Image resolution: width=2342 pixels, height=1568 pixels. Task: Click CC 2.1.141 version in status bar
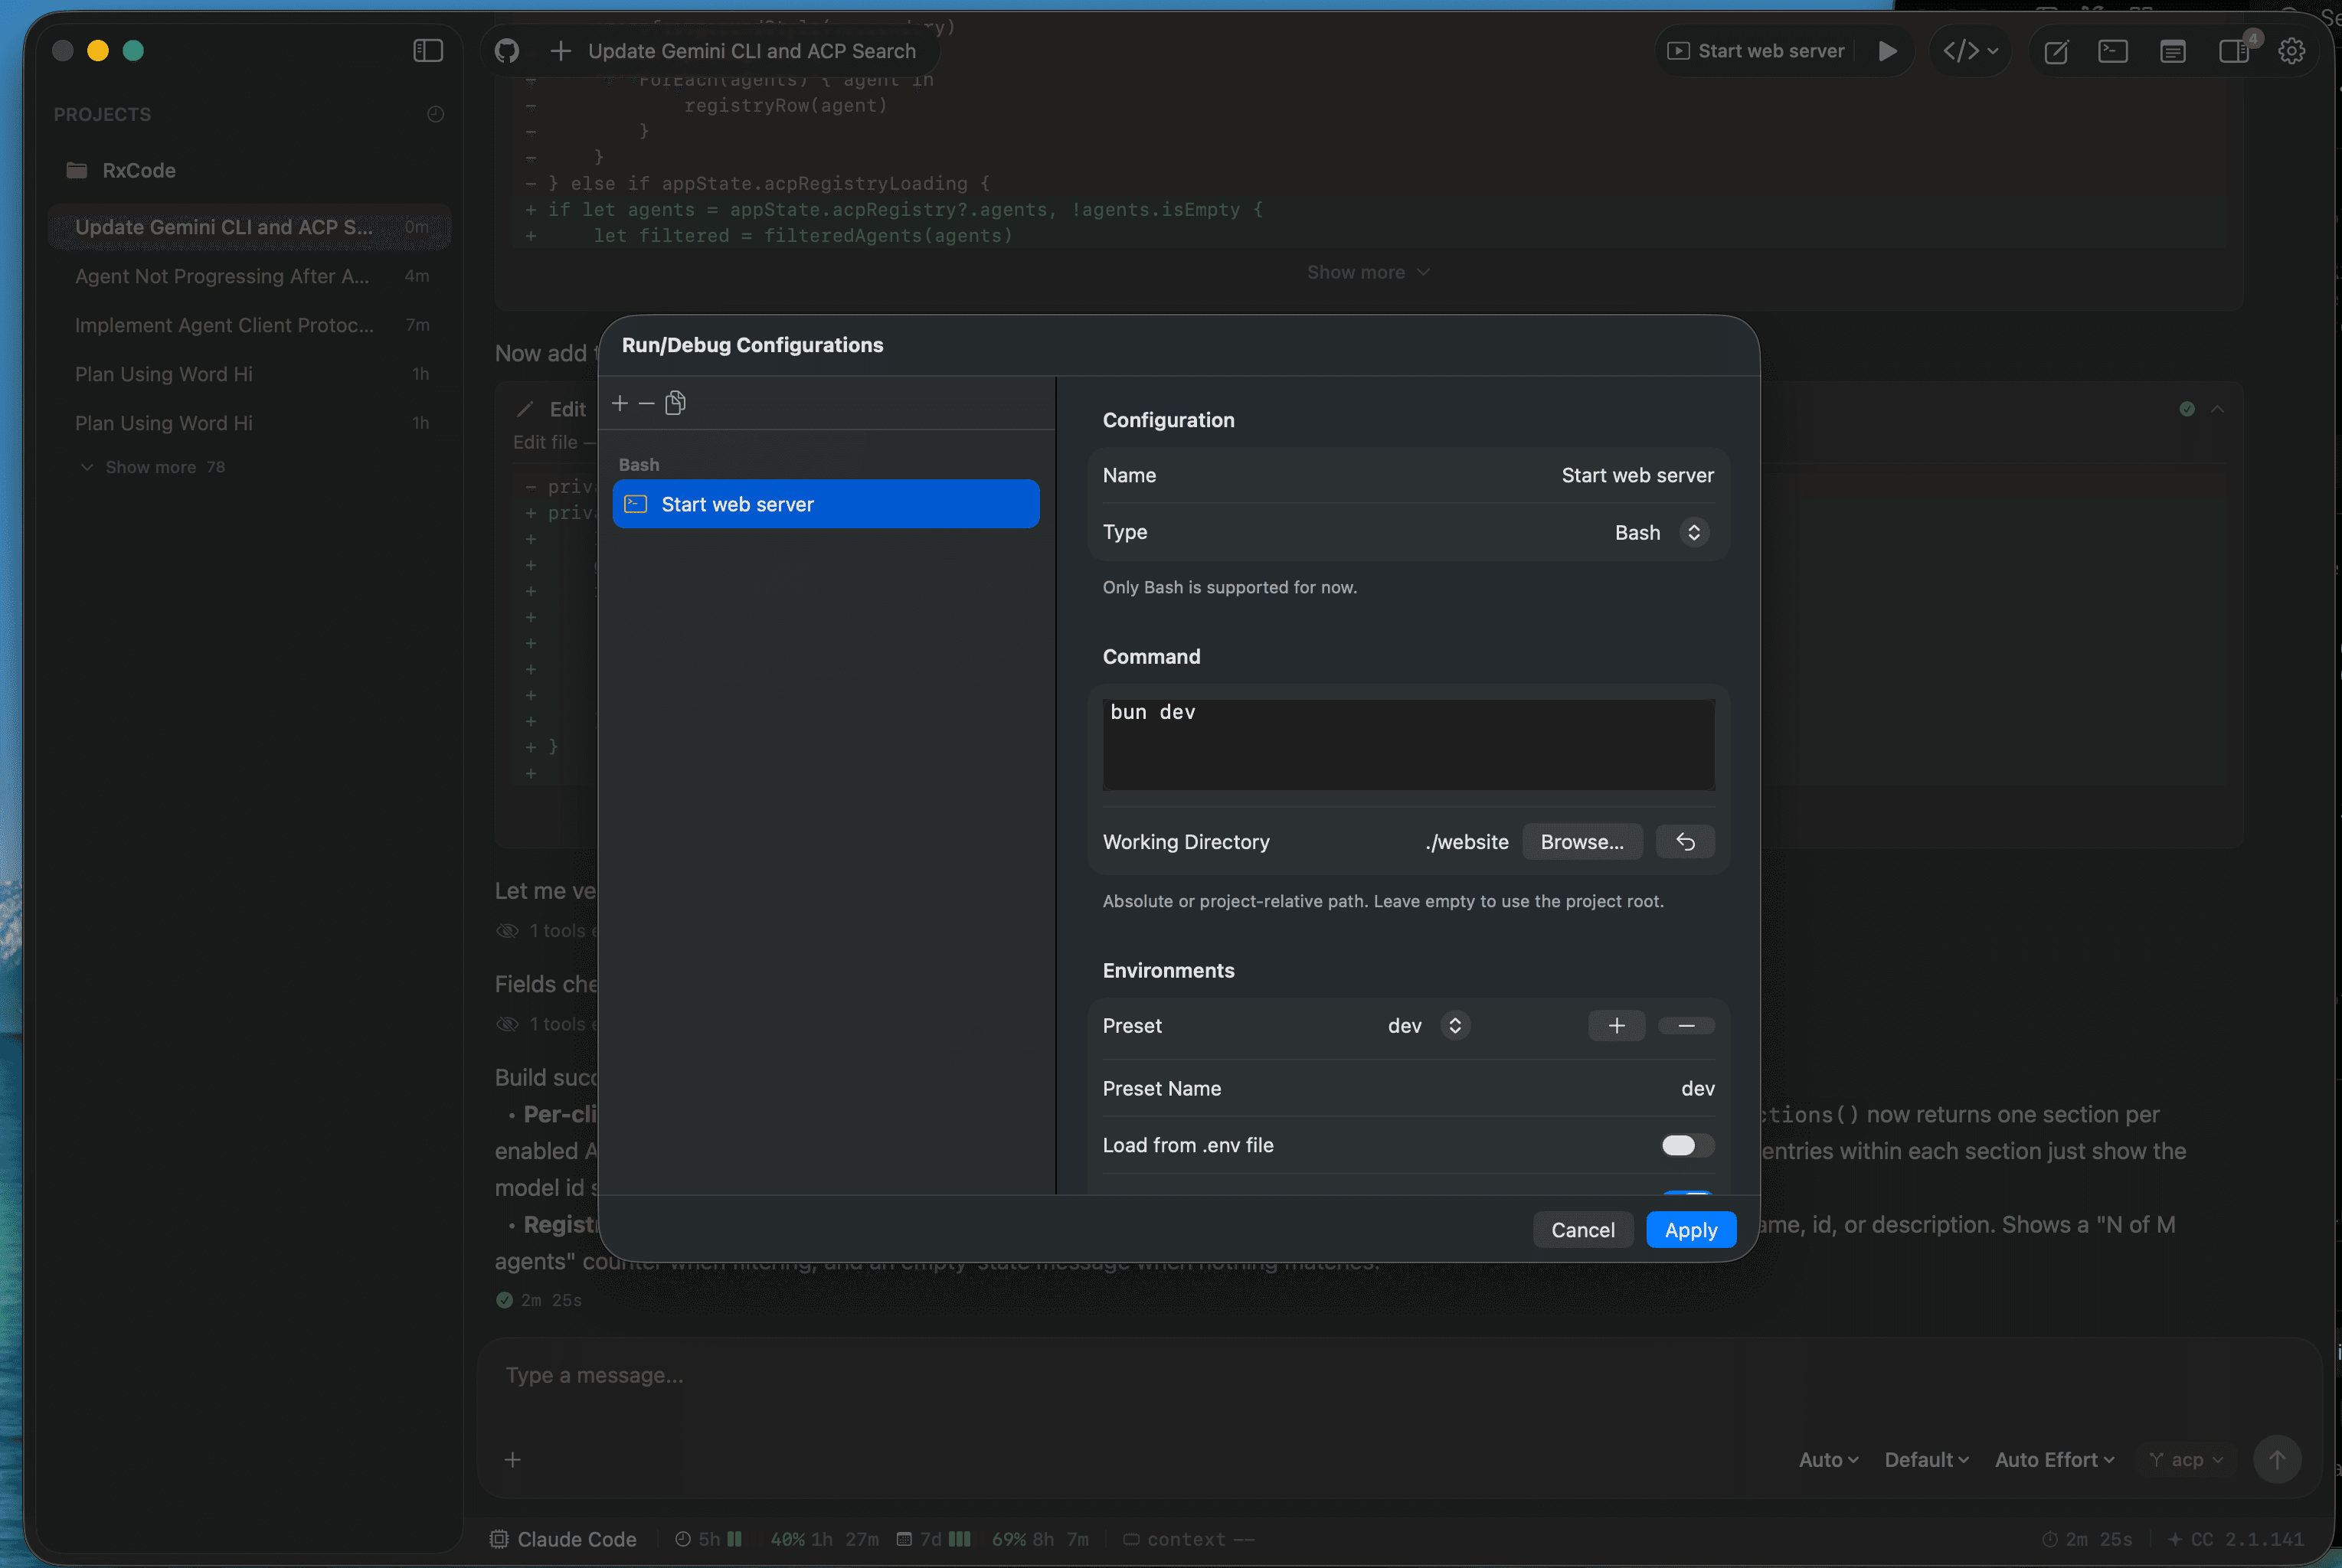point(2235,1539)
